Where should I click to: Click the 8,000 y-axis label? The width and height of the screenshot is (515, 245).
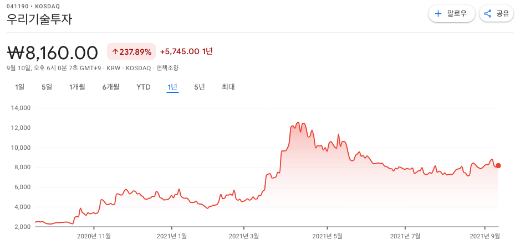coord(22,168)
